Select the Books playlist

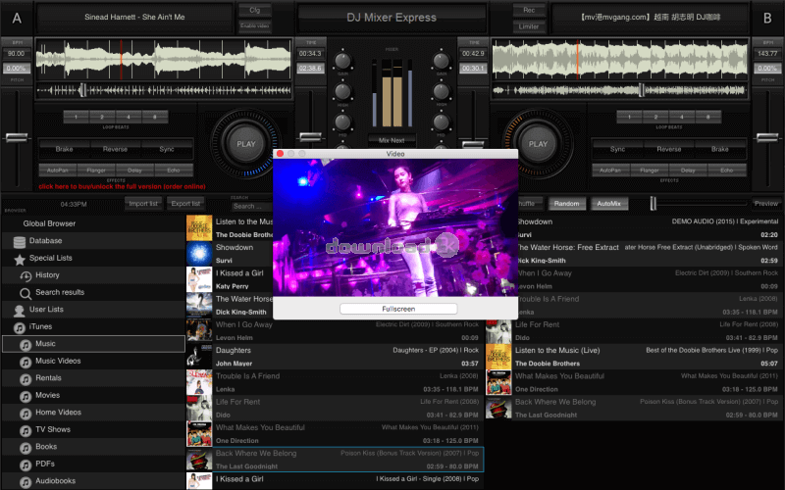click(x=93, y=447)
